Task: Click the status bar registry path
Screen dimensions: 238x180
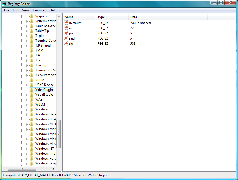Action: (x=55, y=175)
